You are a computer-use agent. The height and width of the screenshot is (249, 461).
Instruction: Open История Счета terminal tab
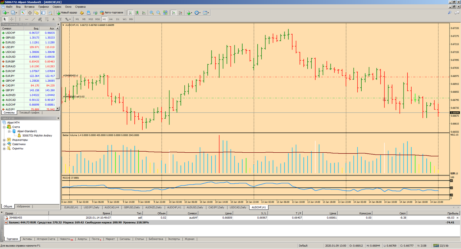click(x=46, y=239)
